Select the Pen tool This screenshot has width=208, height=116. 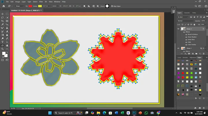point(7,38)
